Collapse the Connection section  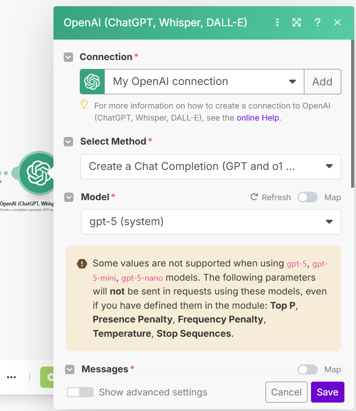click(68, 57)
